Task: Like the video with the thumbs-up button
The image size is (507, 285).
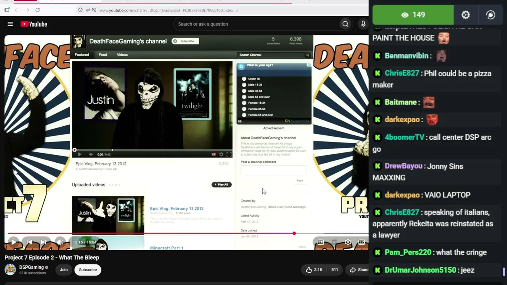Action: point(314,270)
